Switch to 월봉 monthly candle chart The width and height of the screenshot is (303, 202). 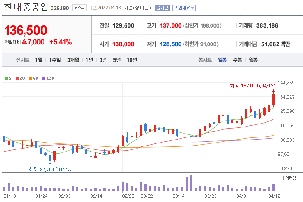pos(253,60)
